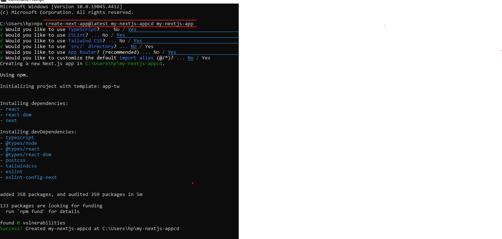Click 'No' on the TypeScript question row

(x=117, y=30)
